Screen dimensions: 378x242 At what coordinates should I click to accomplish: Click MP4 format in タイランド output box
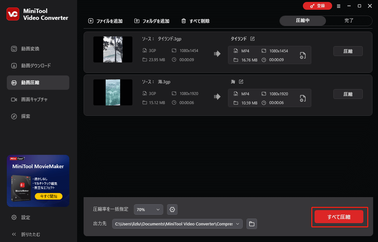coord(245,51)
